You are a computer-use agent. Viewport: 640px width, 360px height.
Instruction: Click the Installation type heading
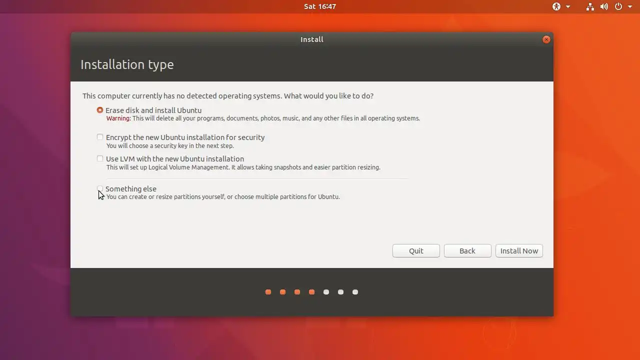pos(127,64)
